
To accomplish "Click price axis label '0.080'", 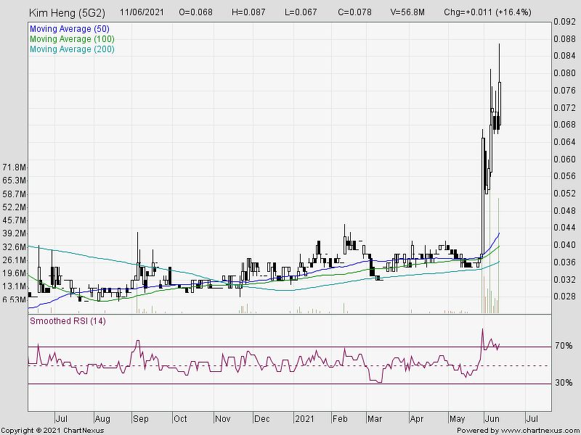I will point(564,73).
